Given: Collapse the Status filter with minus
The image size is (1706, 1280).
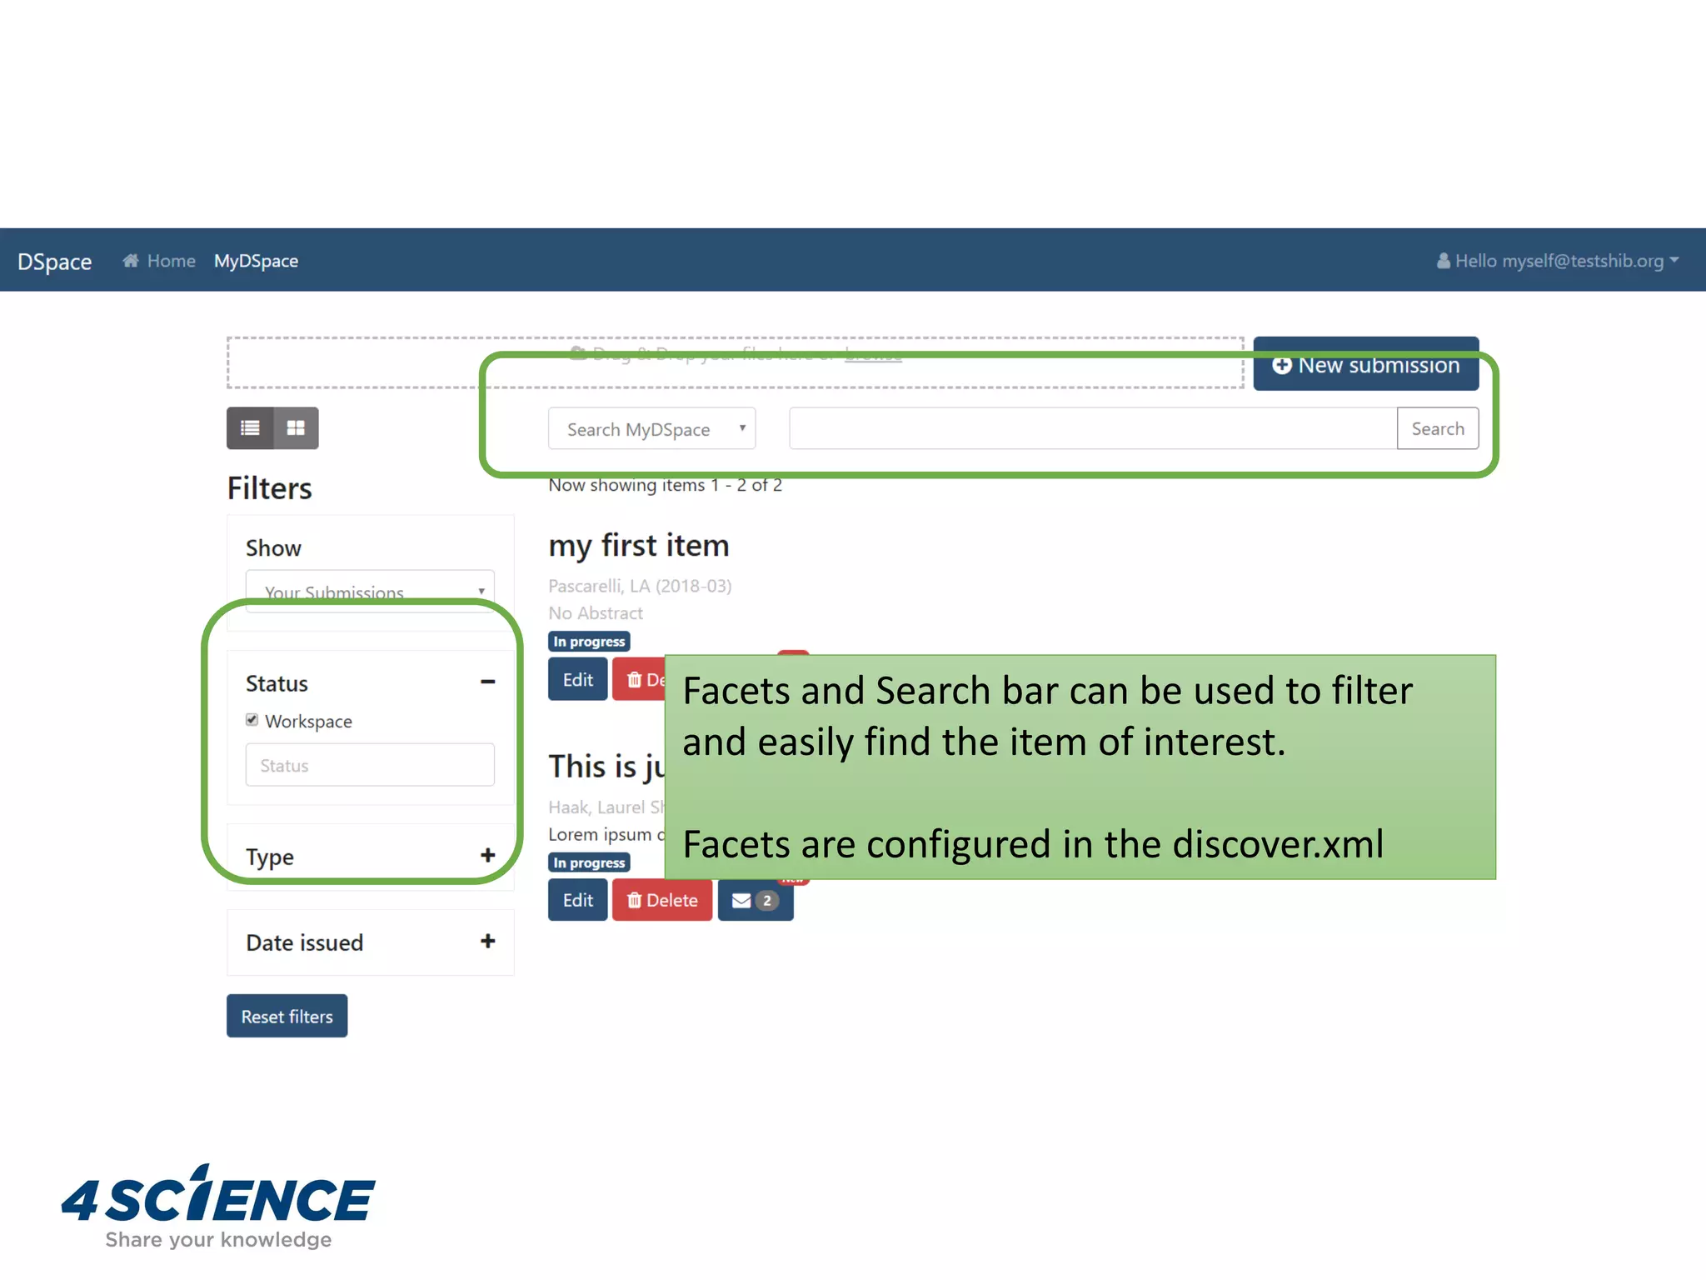Looking at the screenshot, I should [488, 682].
